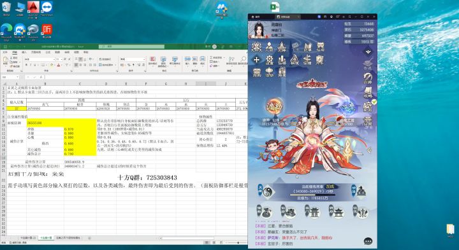Screen dimensions: 459x250
Task: Open the AutoSum dropdown in Excel
Action: click(224, 57)
